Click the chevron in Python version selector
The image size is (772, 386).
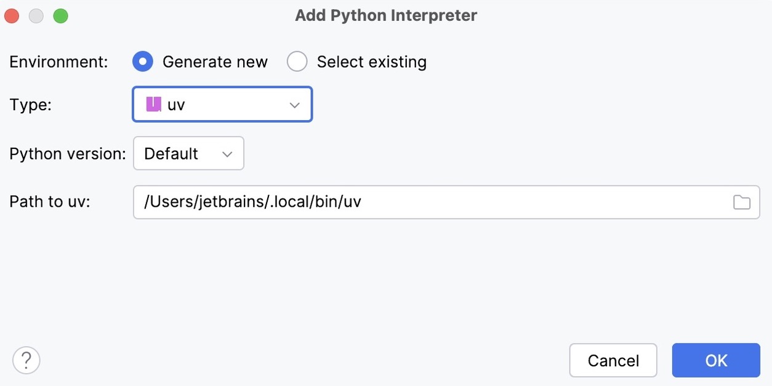point(227,154)
